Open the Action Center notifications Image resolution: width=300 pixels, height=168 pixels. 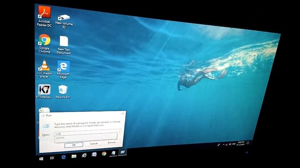pyautogui.click(x=248, y=143)
